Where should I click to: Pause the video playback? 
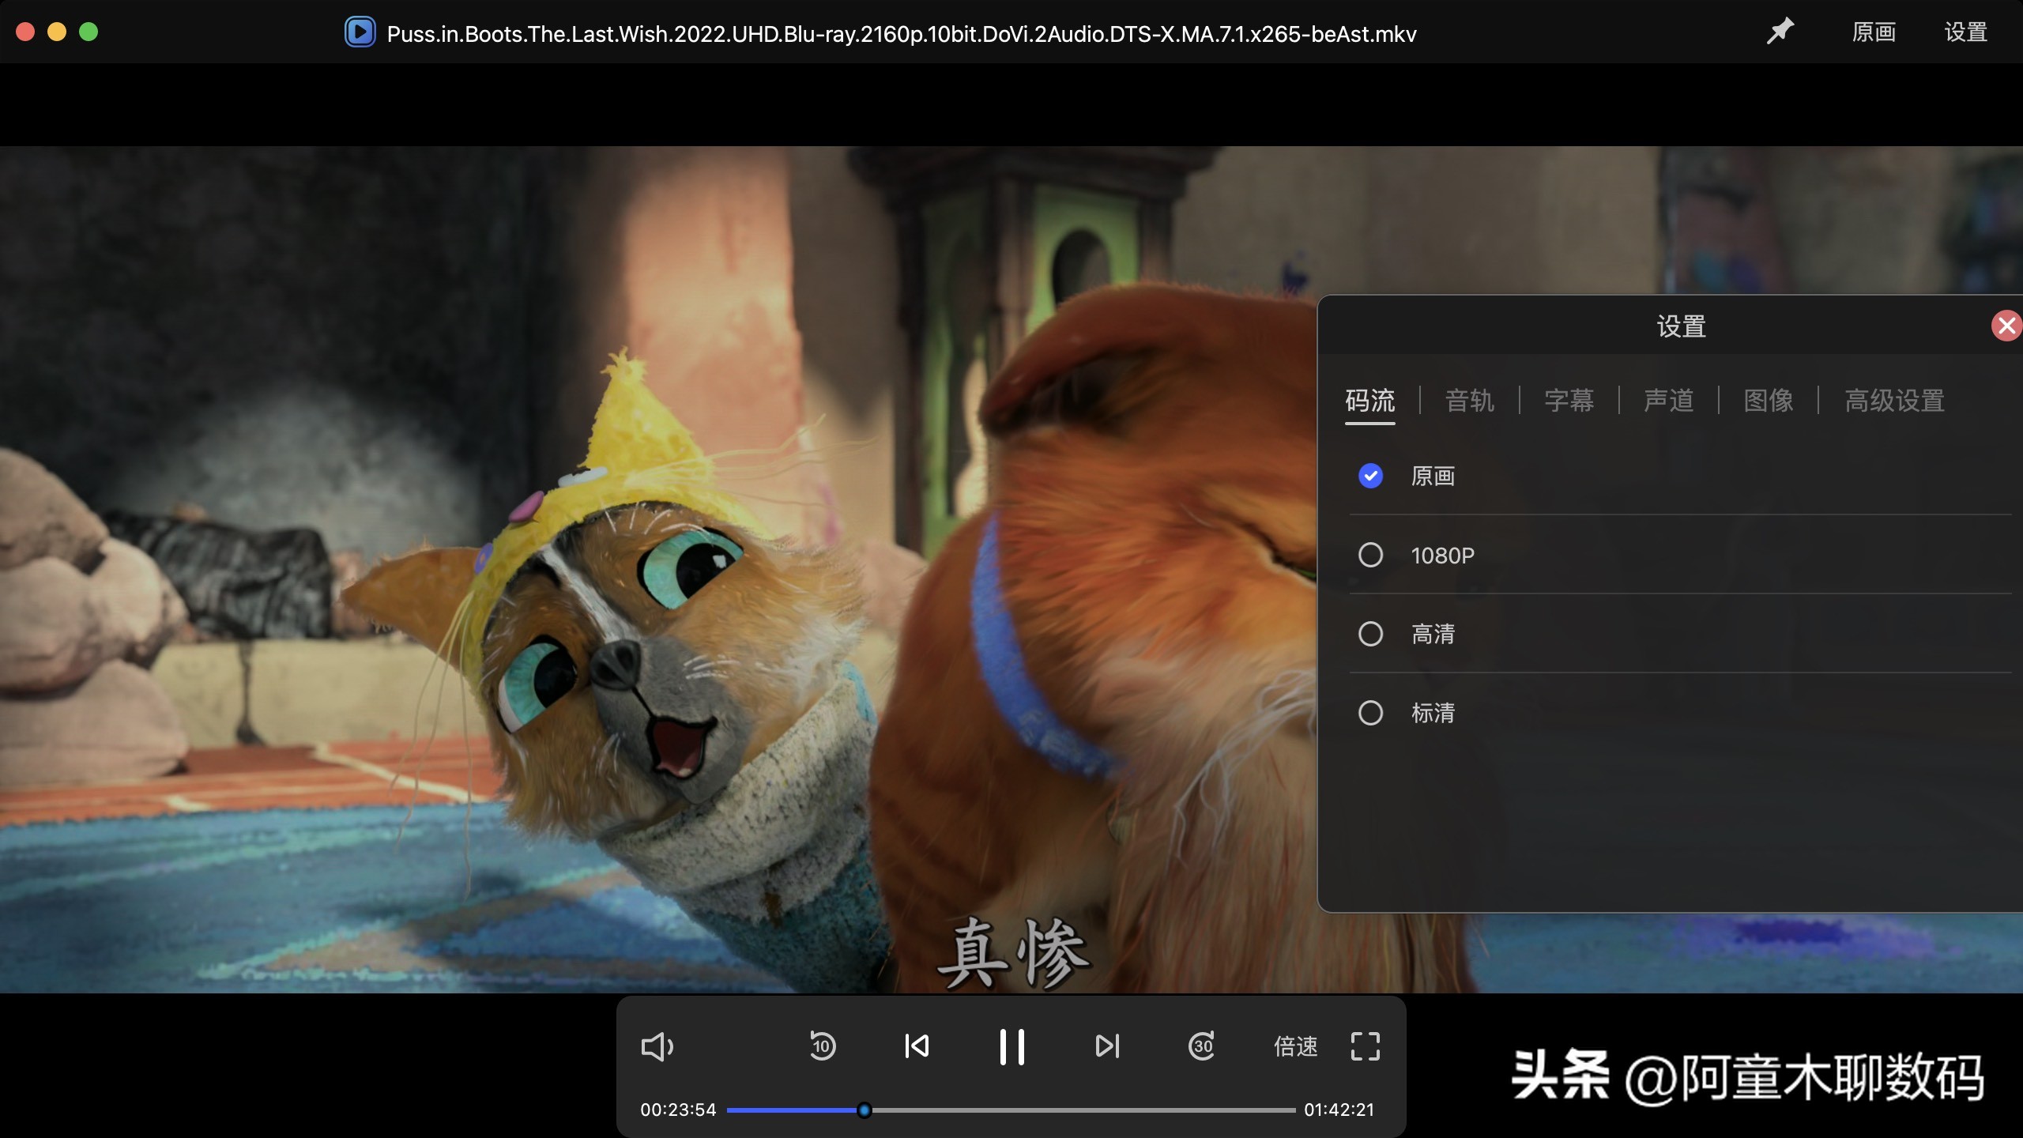pyautogui.click(x=1011, y=1046)
